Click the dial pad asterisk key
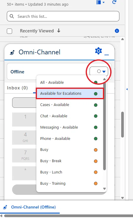133x218 pixels. [x=24, y=173]
